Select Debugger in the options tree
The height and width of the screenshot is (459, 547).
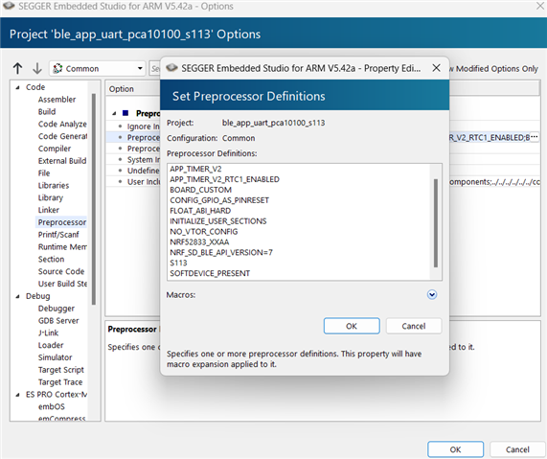click(x=57, y=309)
